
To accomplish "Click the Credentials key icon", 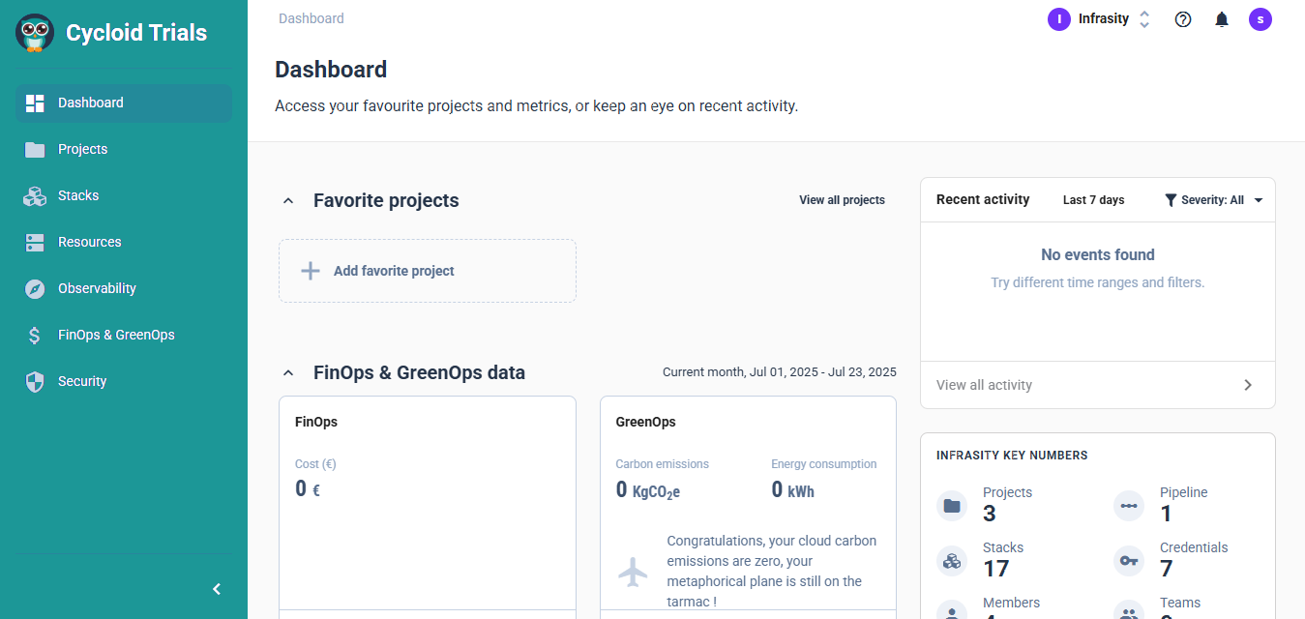I will pyautogui.click(x=1129, y=561).
